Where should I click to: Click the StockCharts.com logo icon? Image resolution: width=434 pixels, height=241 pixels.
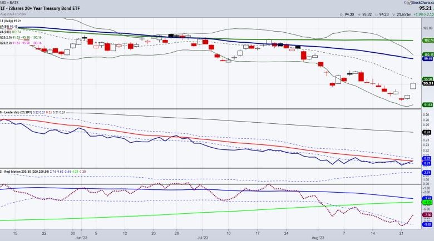tap(410, 2)
